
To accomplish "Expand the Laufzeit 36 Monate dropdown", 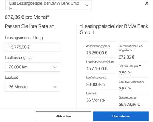I will (32, 87).
